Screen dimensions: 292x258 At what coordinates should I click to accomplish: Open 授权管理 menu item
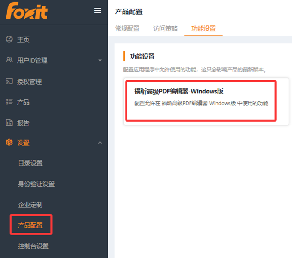(30, 82)
